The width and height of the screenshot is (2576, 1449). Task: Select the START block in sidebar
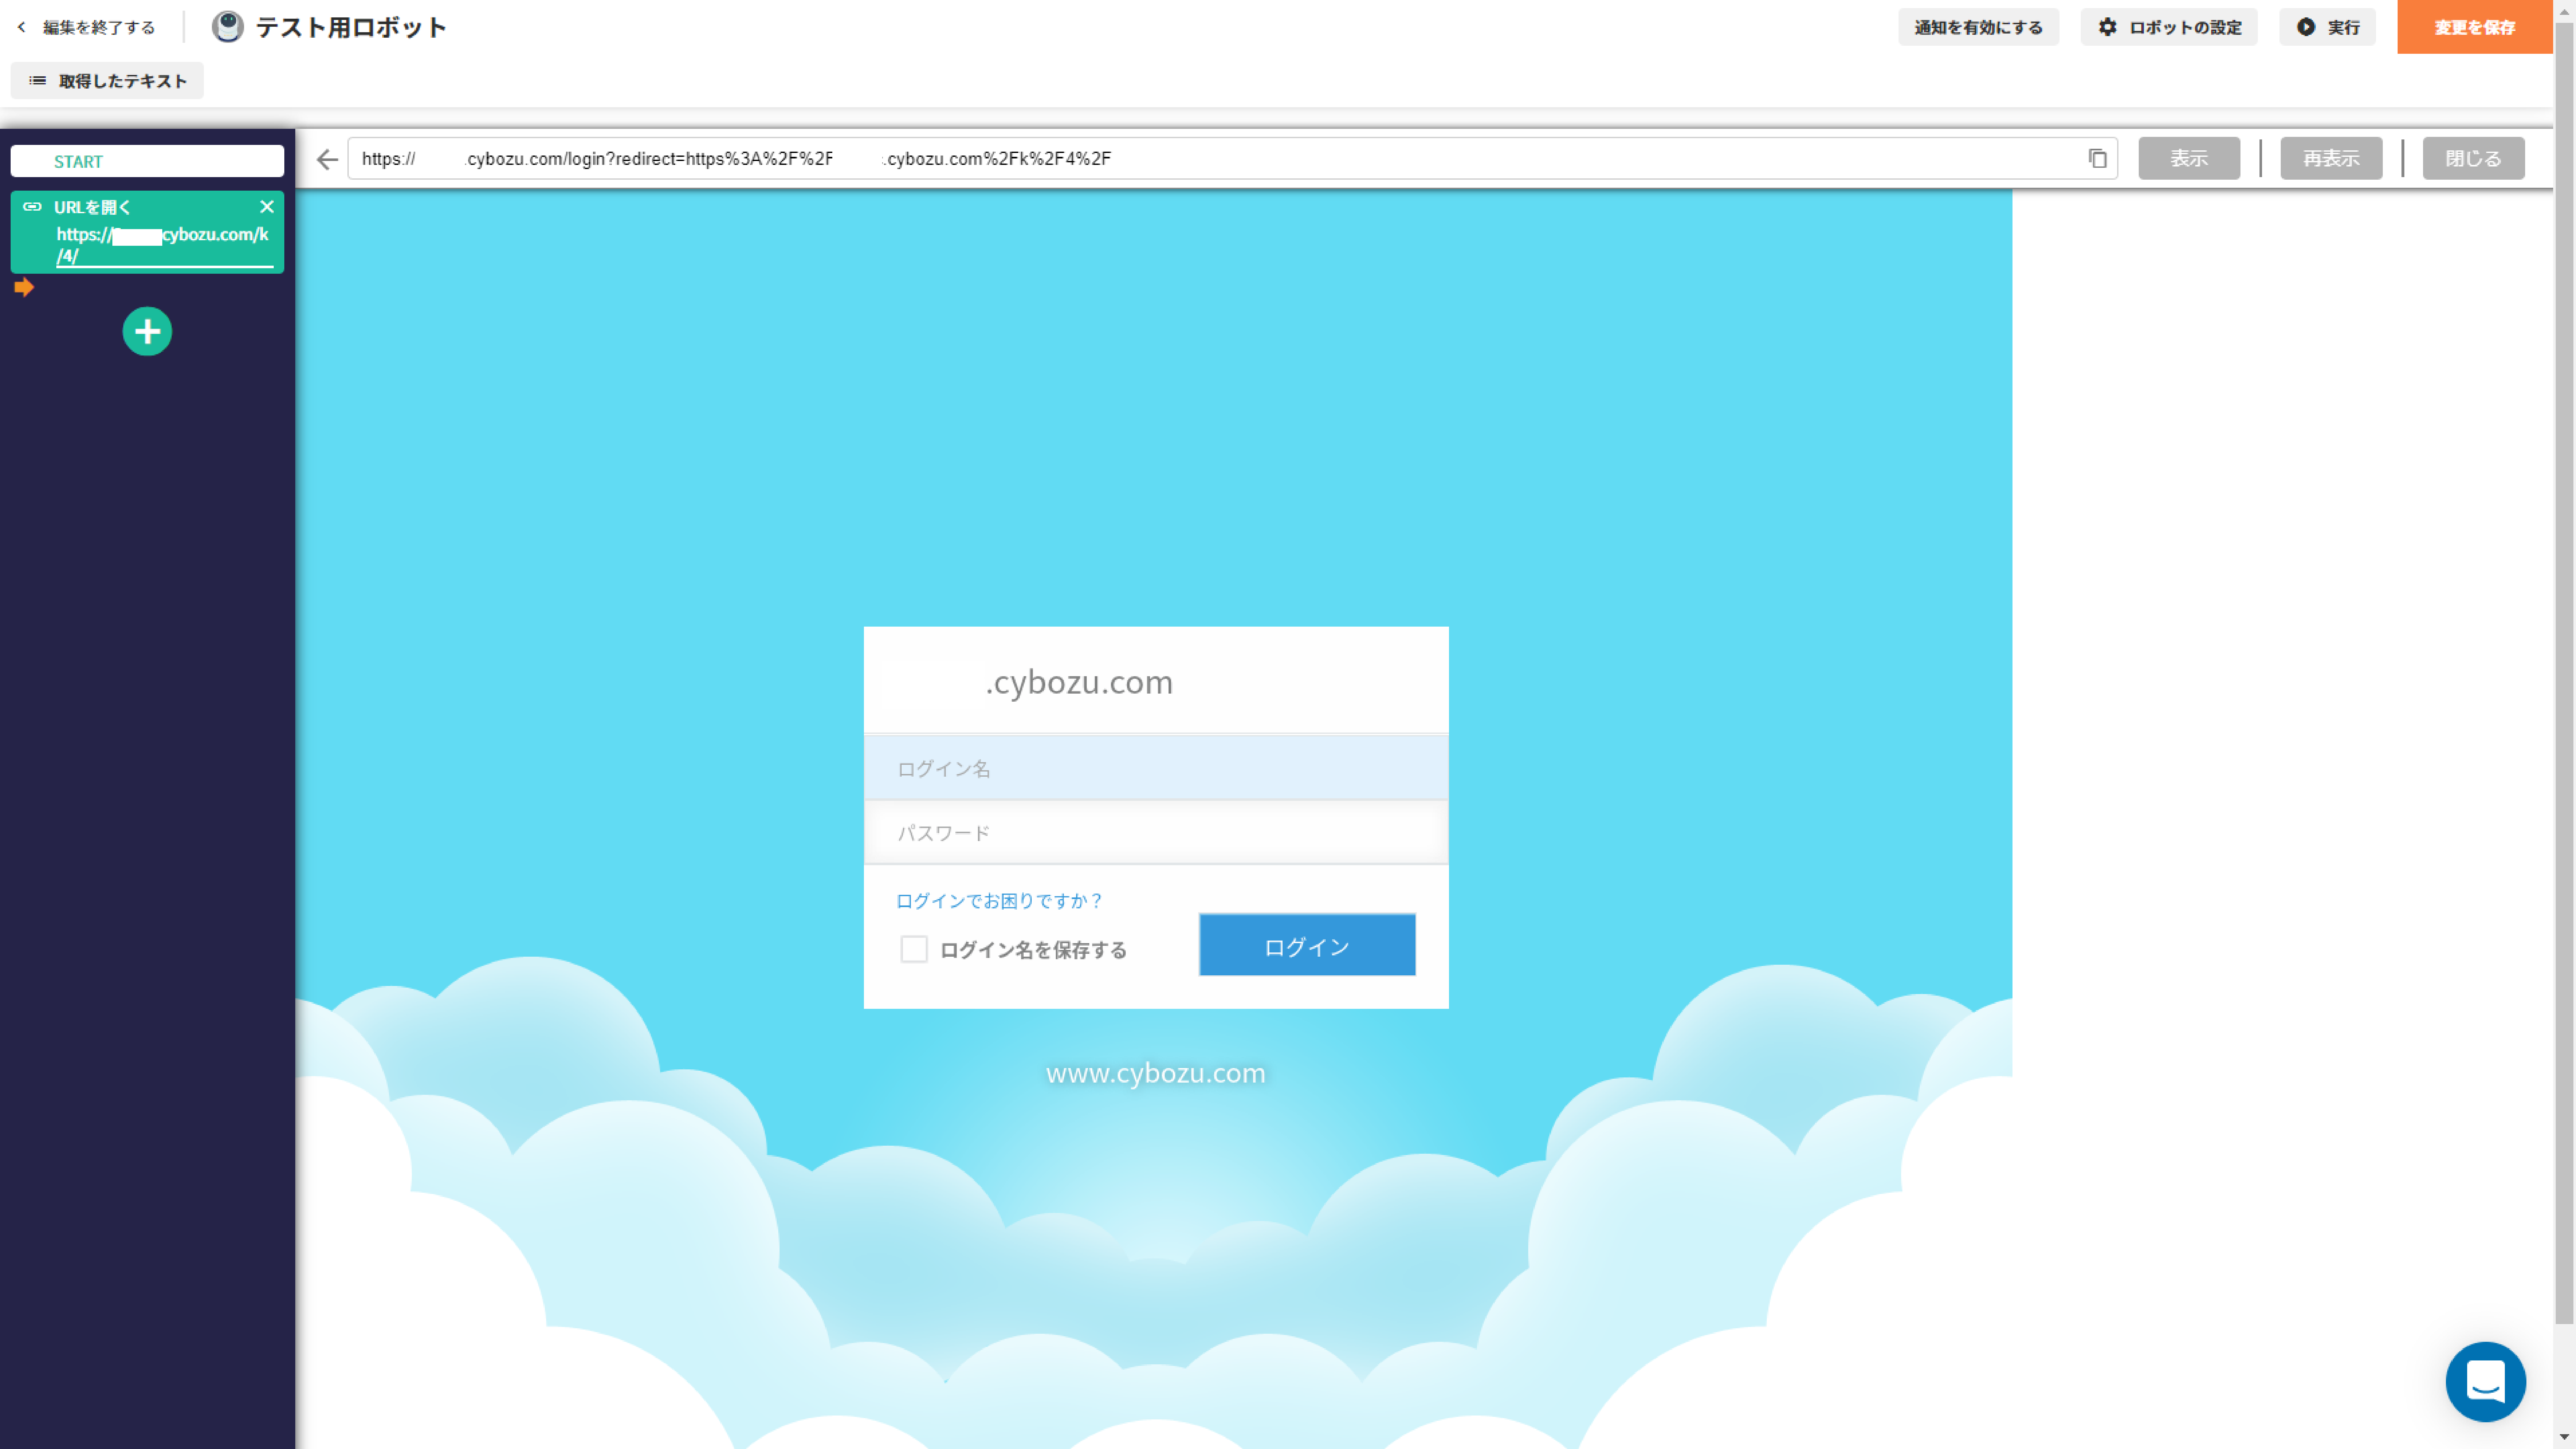point(147,161)
